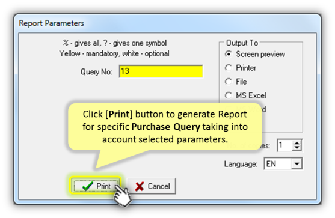Click the yellow tooltip callout bubble
335x218 pixels.
coord(165,127)
